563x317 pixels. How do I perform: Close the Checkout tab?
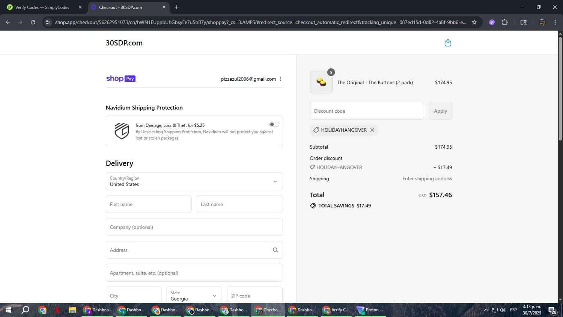[164, 7]
